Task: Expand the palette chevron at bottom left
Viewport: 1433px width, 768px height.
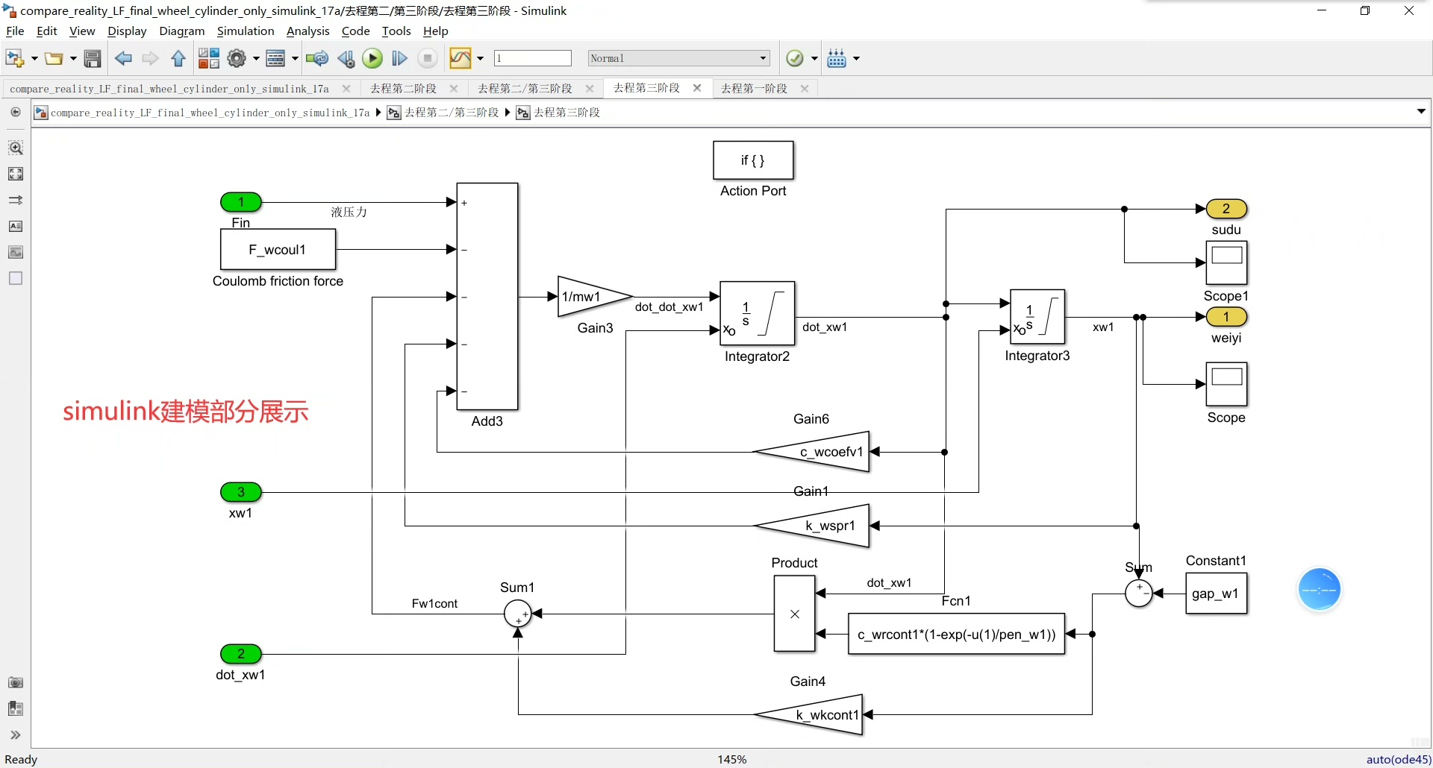Action: tap(15, 735)
